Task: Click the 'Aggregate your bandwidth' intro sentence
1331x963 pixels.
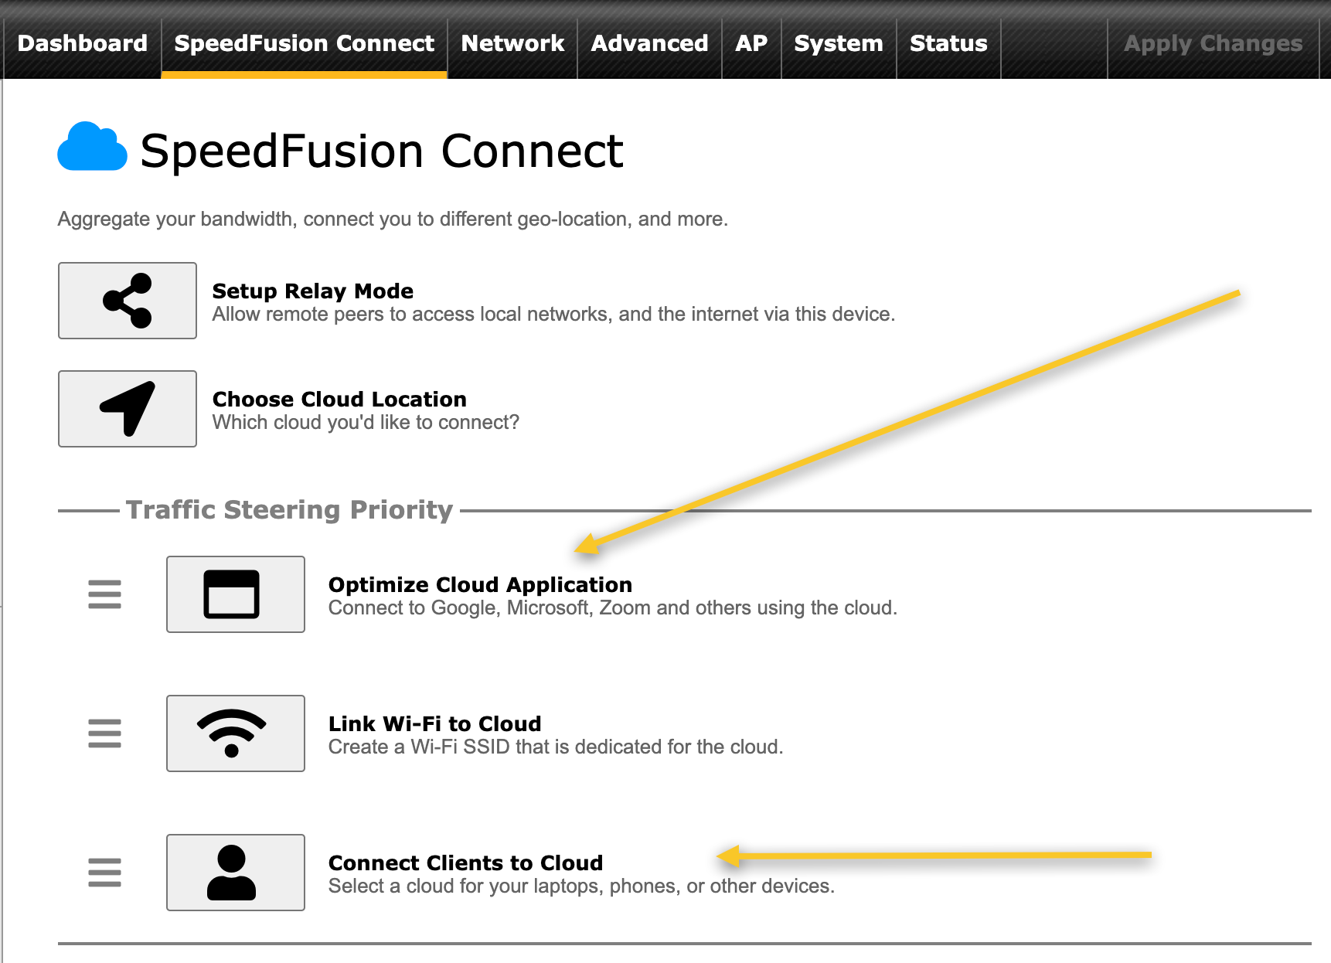Action: (393, 219)
